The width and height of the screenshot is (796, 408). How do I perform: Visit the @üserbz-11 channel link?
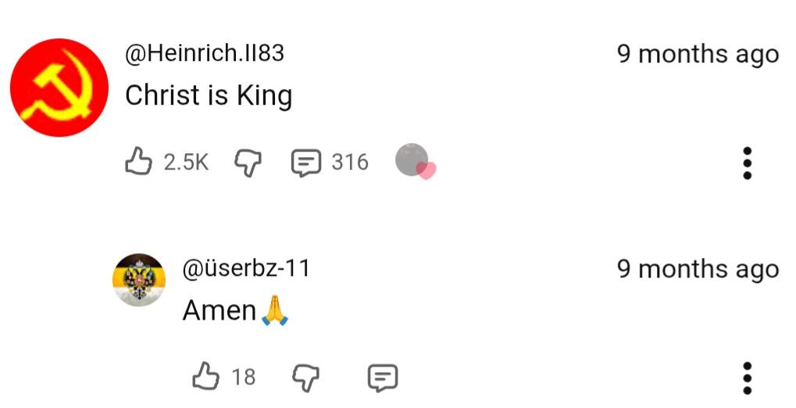(x=246, y=268)
